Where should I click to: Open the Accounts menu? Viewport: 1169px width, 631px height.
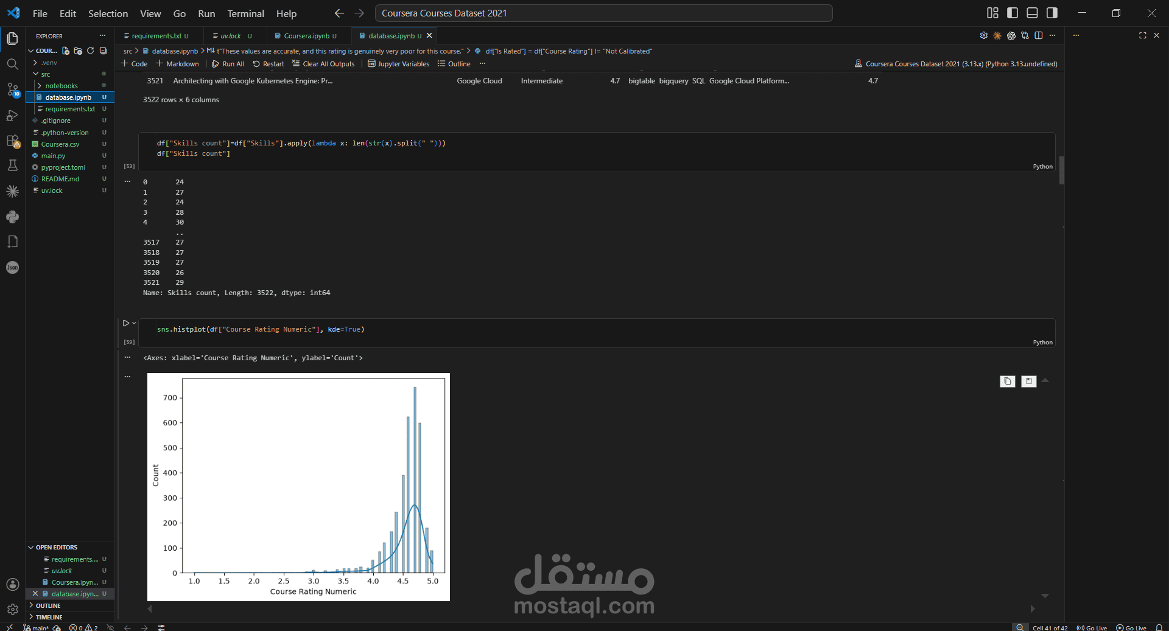pos(12,584)
